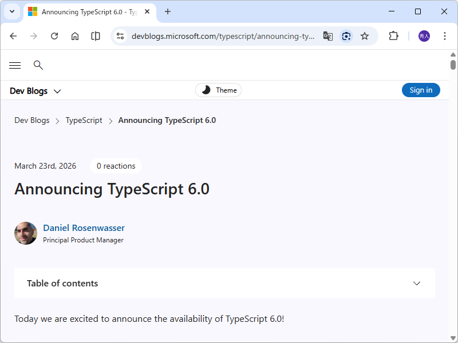
Task: Toggle the Theme light/dark switch
Action: tap(218, 90)
